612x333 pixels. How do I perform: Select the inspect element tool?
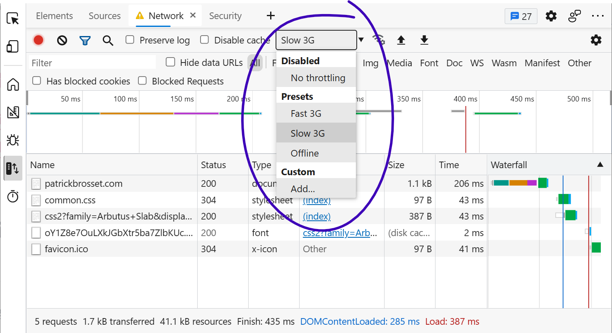tap(13, 19)
